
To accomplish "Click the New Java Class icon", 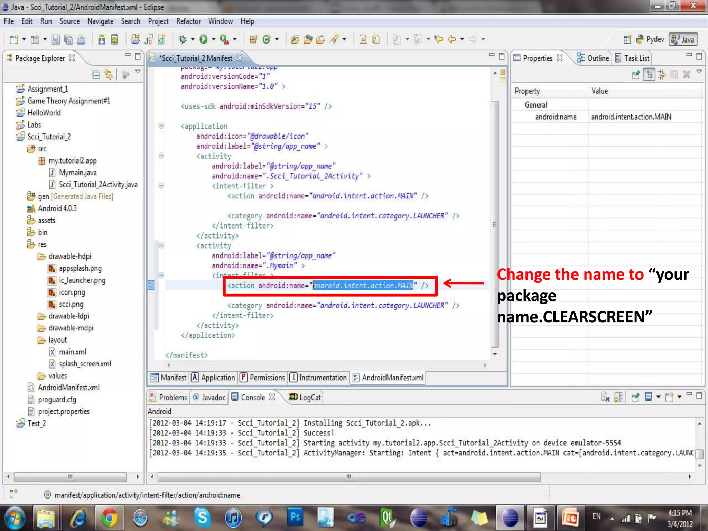I will pos(267,39).
